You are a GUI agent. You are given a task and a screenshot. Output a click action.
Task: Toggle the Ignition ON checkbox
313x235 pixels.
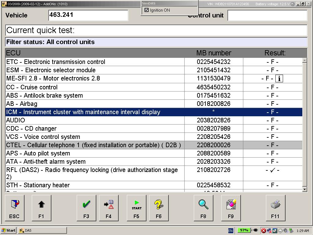pyautogui.click(x=147, y=10)
